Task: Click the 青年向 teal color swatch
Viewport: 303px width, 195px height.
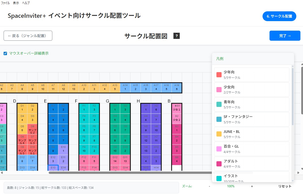Action: [x=220, y=104]
